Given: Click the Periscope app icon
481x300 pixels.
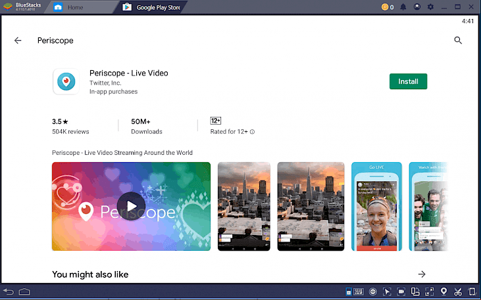Looking at the screenshot, I should click(x=66, y=81).
